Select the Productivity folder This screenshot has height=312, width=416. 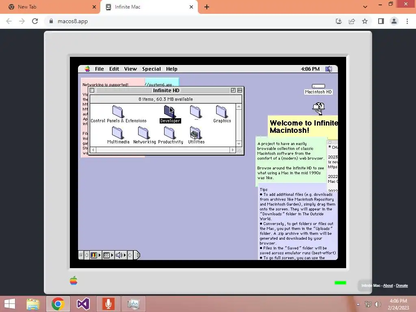click(170, 135)
